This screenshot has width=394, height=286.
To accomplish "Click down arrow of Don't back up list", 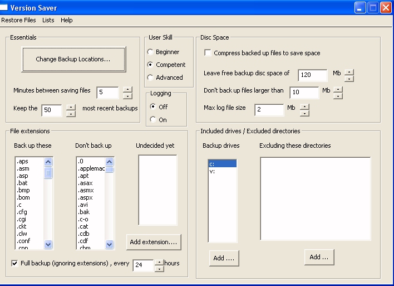I will (109, 244).
